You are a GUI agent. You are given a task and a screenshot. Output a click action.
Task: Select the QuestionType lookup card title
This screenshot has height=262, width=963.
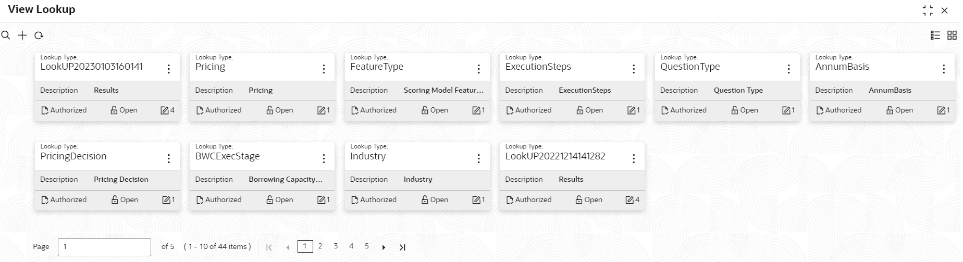tap(690, 67)
